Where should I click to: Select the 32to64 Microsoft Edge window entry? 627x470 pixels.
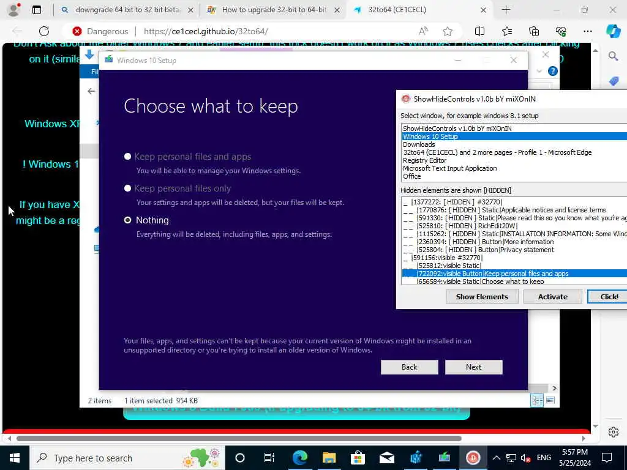[514, 152]
